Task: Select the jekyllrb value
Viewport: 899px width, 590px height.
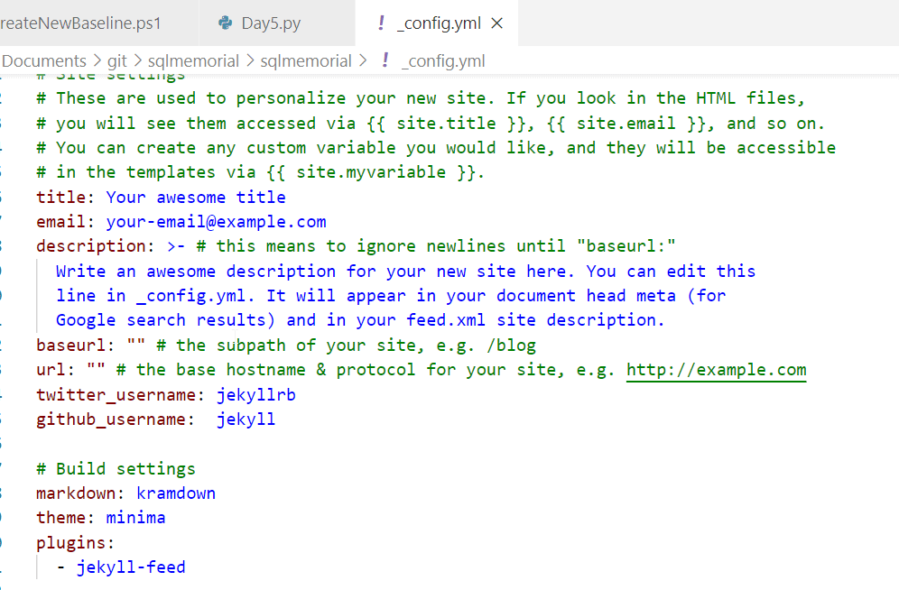Action: [255, 394]
